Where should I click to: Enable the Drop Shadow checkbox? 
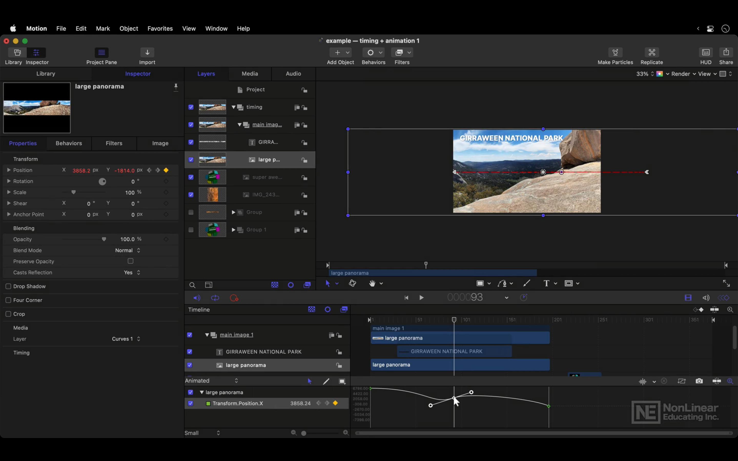[x=8, y=286]
